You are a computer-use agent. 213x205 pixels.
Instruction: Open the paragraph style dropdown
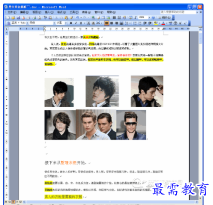point(27,23)
